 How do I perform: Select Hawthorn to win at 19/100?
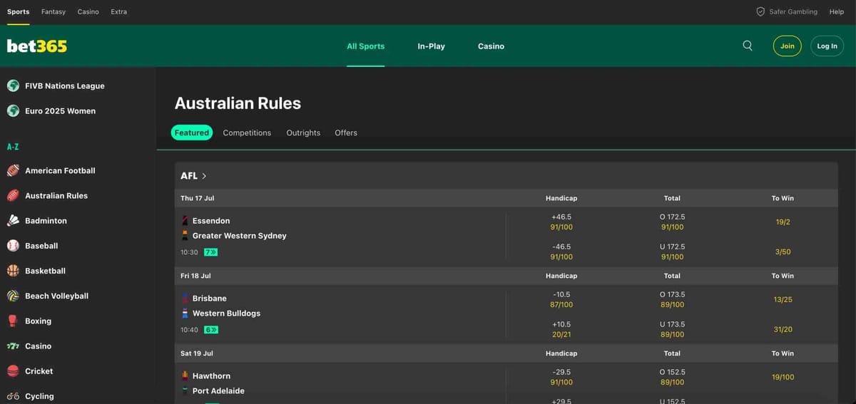(x=783, y=377)
